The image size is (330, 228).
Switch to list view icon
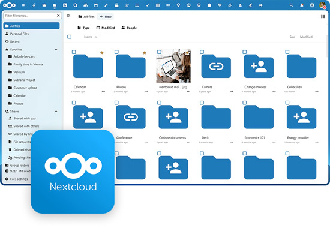click(x=323, y=16)
